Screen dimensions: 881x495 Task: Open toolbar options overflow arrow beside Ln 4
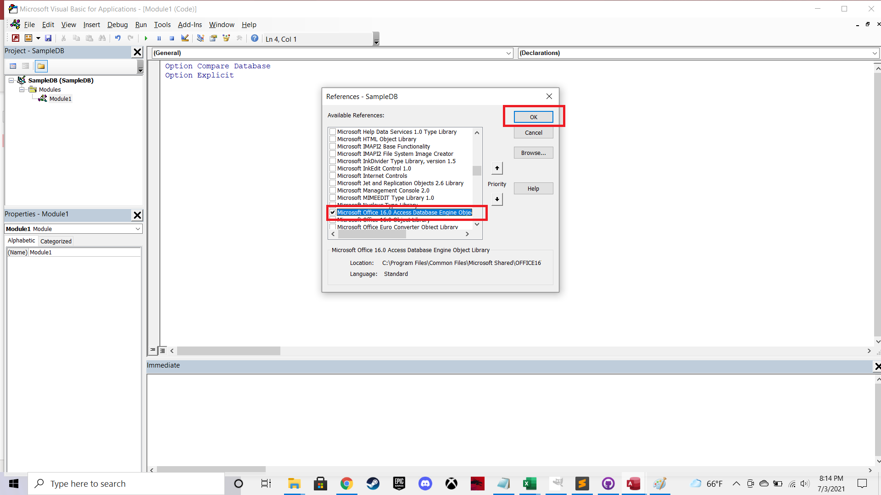[376, 39]
